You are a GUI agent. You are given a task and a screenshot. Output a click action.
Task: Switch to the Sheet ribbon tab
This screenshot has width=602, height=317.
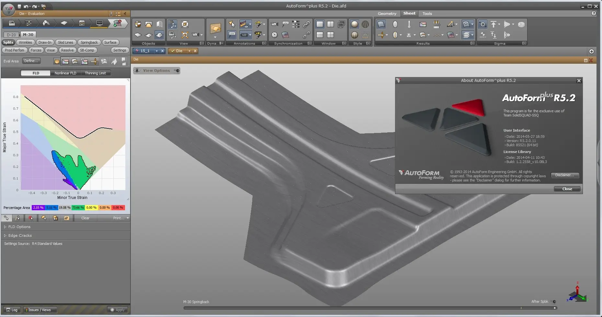coord(409,14)
